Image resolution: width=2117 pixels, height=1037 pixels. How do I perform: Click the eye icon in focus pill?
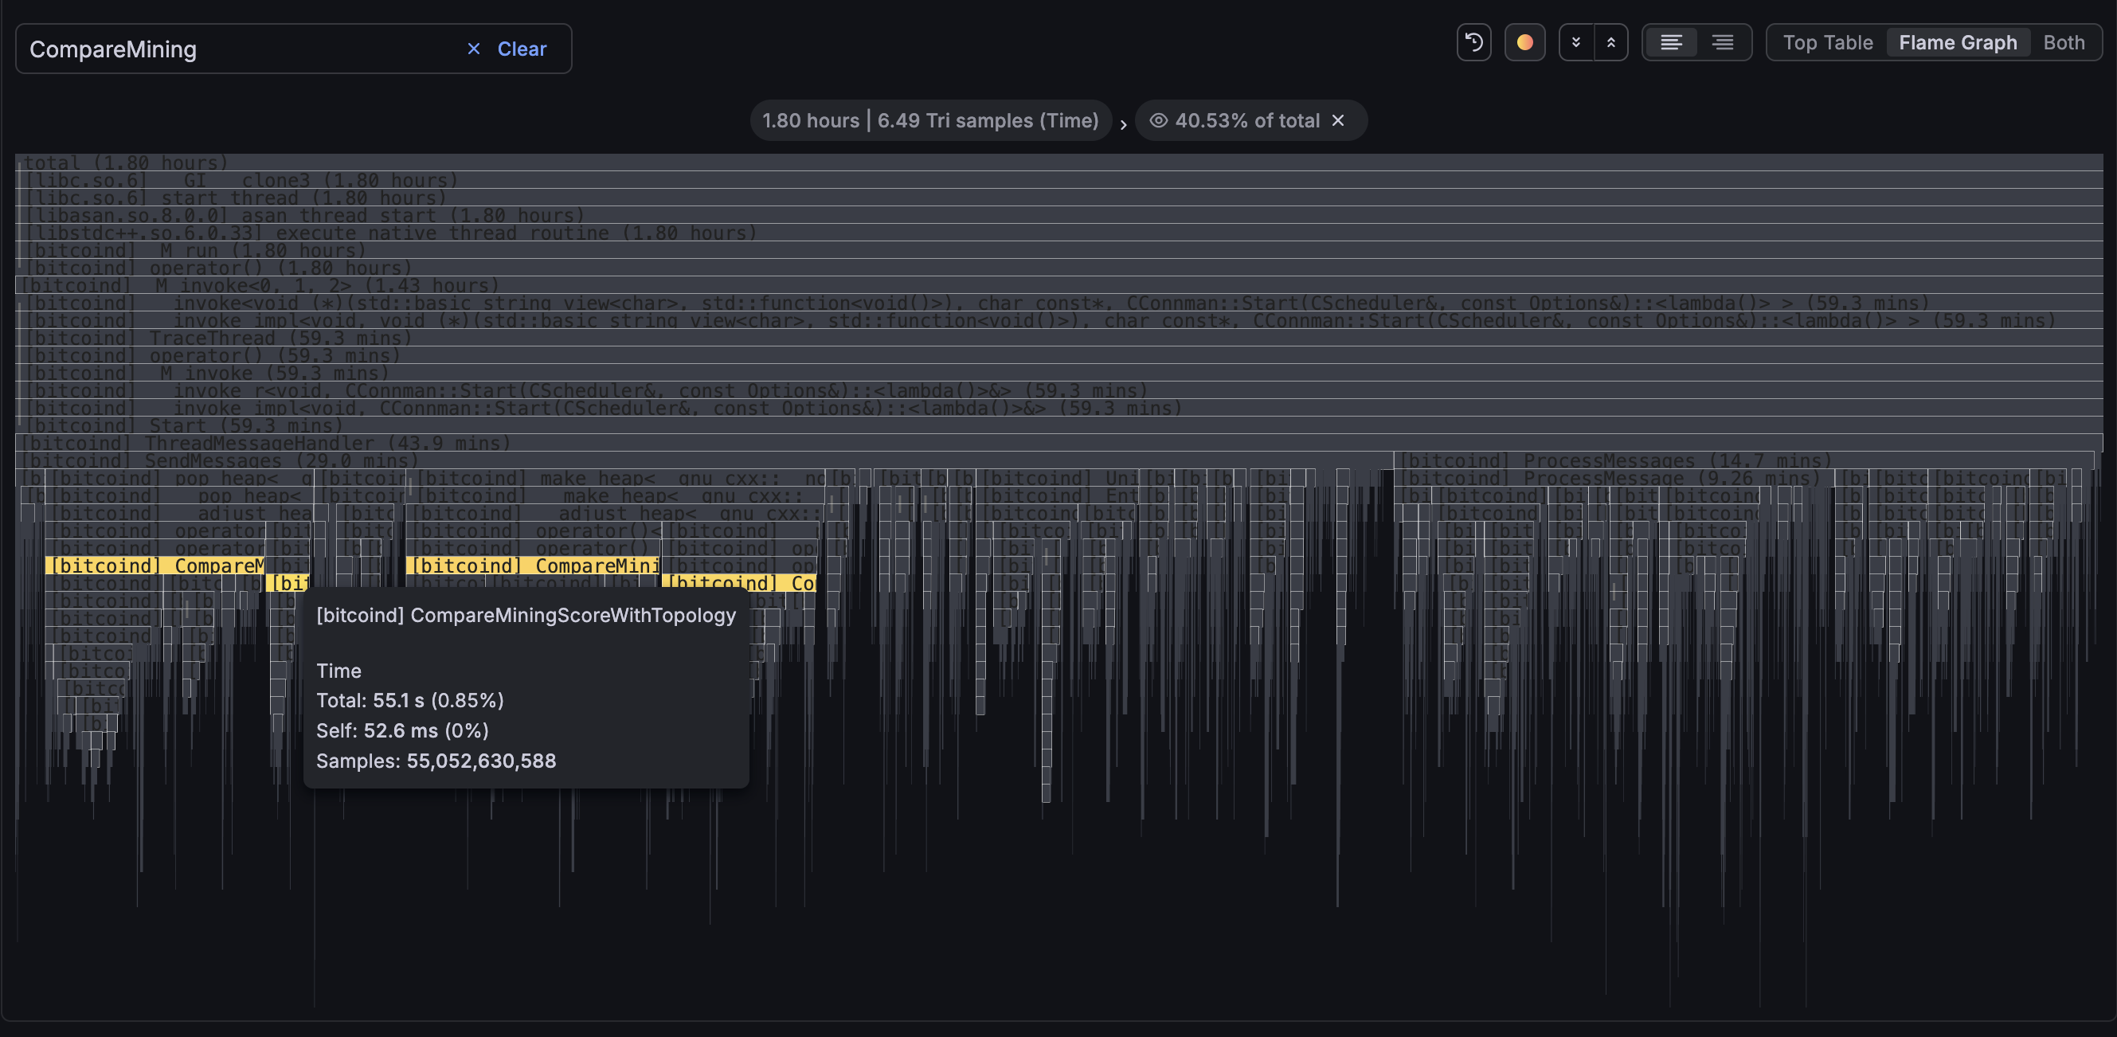click(1158, 121)
